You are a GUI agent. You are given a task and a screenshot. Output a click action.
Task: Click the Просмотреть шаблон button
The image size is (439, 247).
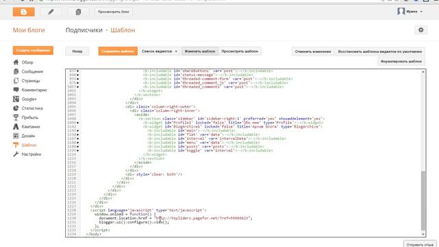pyautogui.click(x=239, y=51)
